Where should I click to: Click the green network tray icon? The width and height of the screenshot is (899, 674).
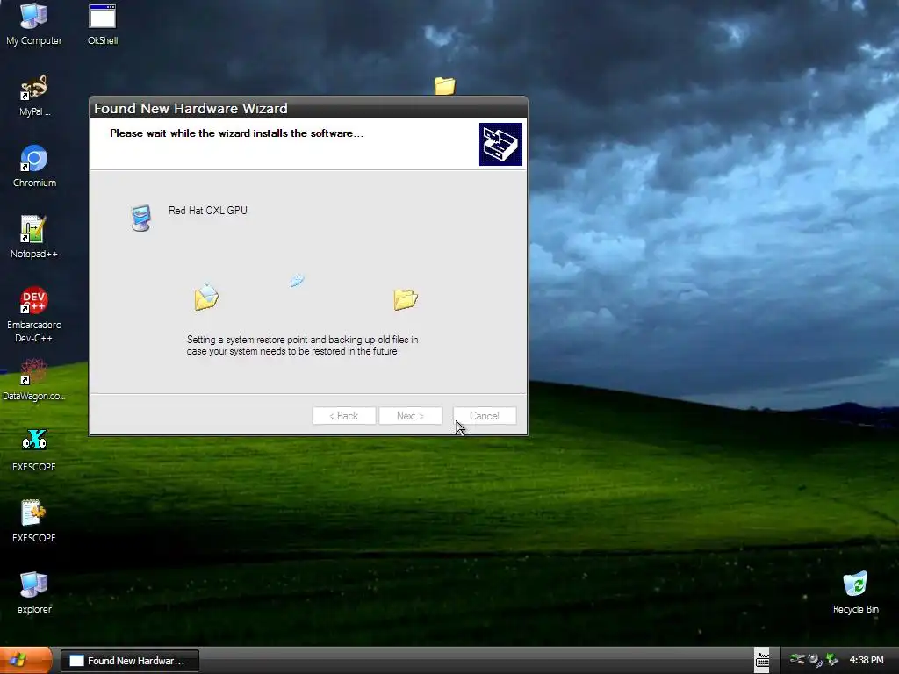click(832, 660)
